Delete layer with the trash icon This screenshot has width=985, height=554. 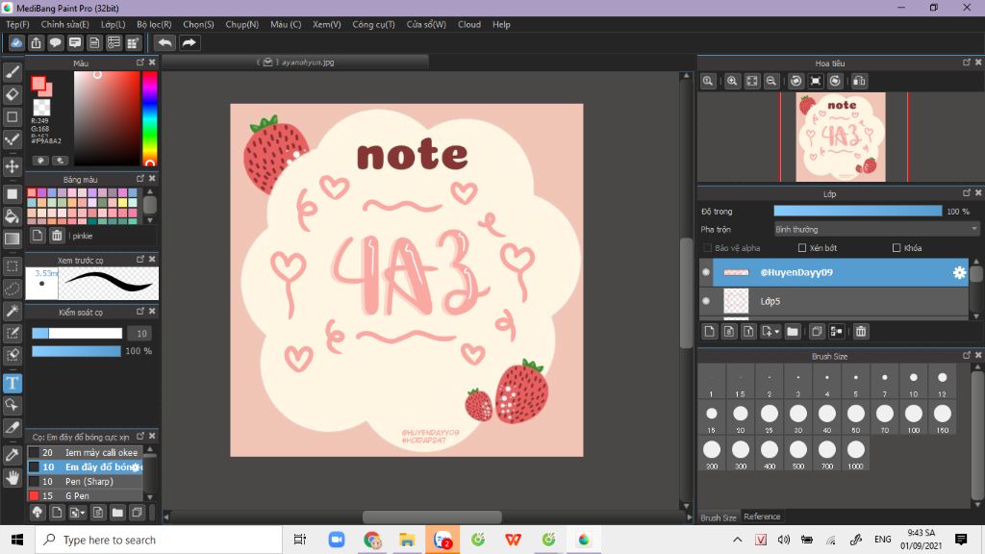[x=861, y=331]
